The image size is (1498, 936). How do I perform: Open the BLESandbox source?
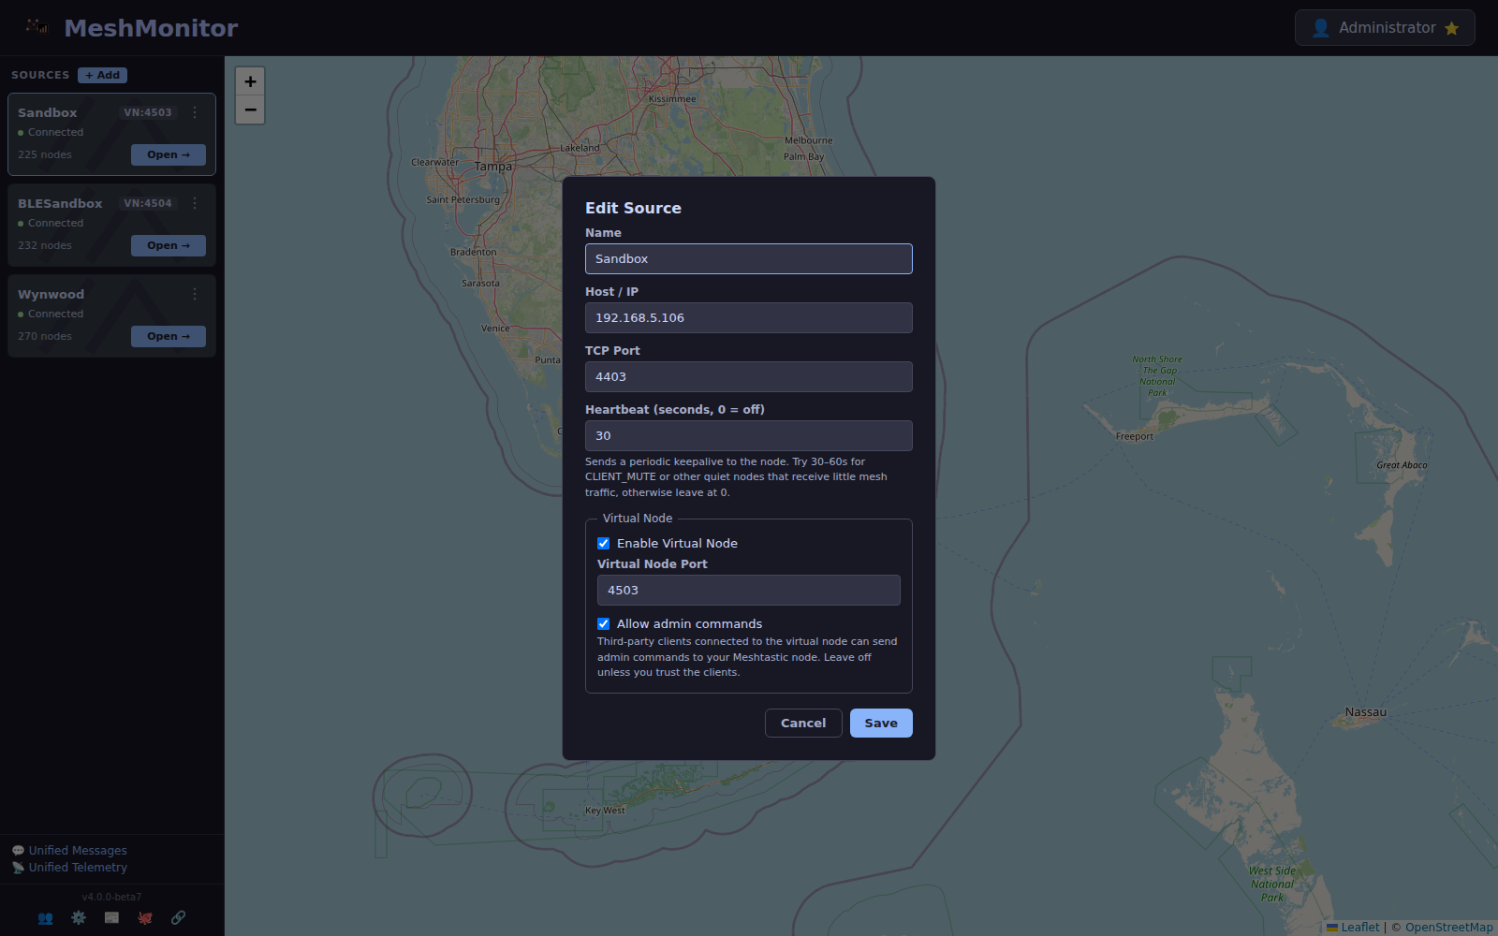(169, 245)
